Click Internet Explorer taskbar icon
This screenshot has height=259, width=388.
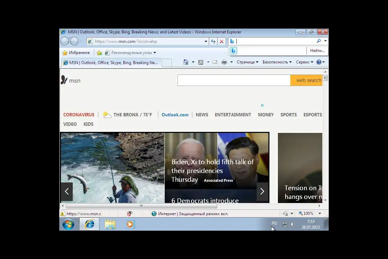pos(89,224)
